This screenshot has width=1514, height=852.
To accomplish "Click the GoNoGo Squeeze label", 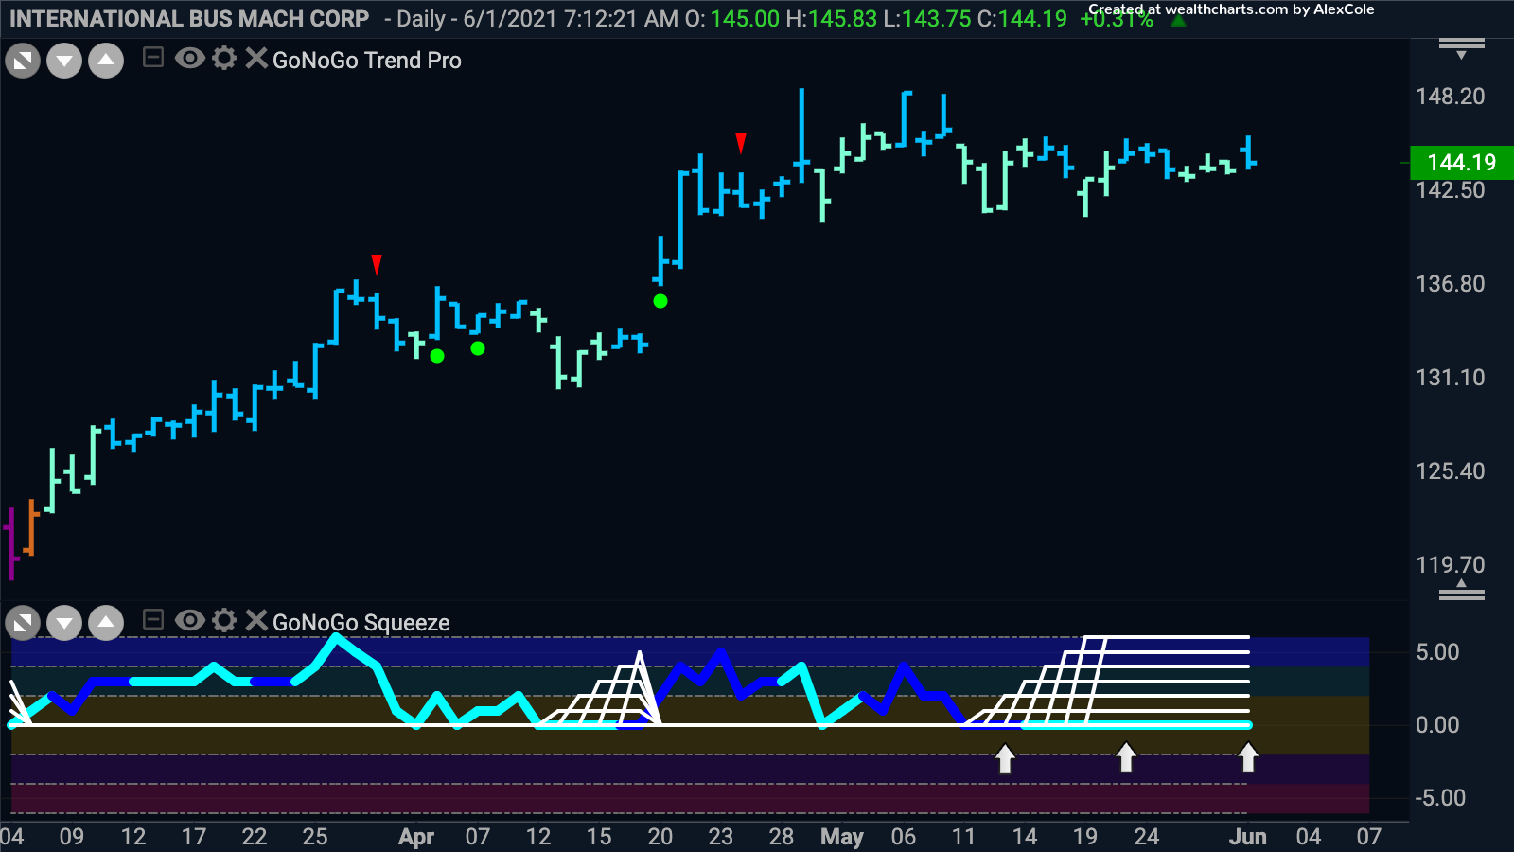I will click(361, 623).
